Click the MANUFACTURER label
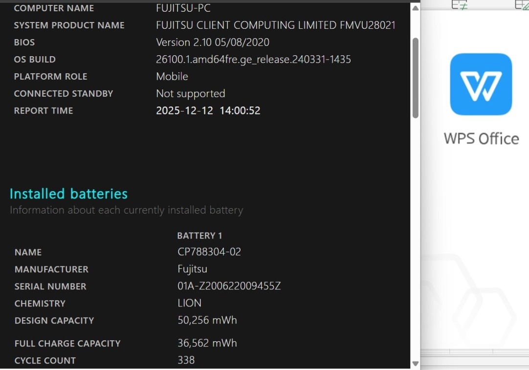The height and width of the screenshot is (370, 529). coord(52,269)
